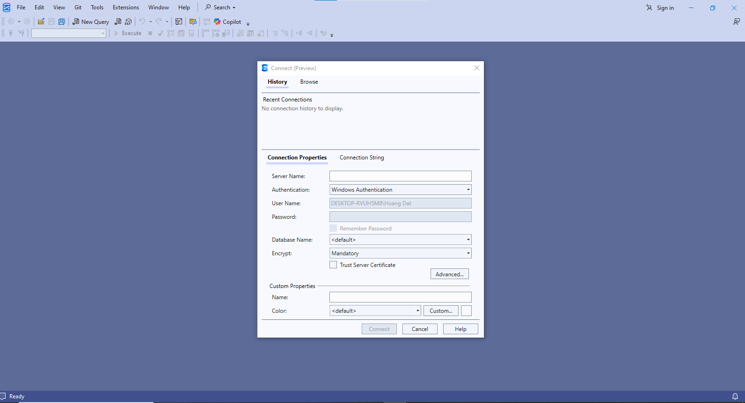
Task: Click the Open File folder icon
Action: [41, 22]
